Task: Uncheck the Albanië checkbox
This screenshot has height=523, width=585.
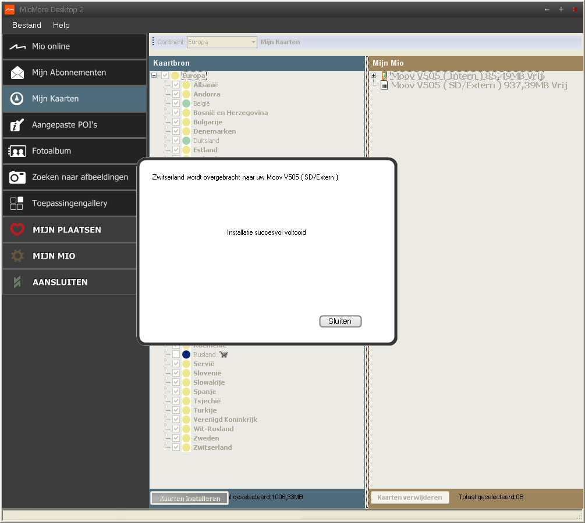Action: coord(176,85)
